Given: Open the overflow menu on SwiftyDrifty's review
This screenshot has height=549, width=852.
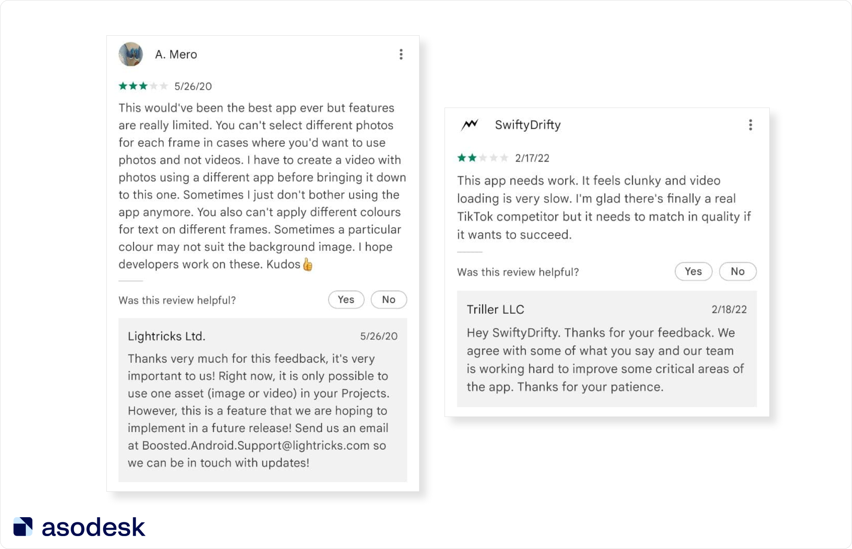Looking at the screenshot, I should 750,125.
